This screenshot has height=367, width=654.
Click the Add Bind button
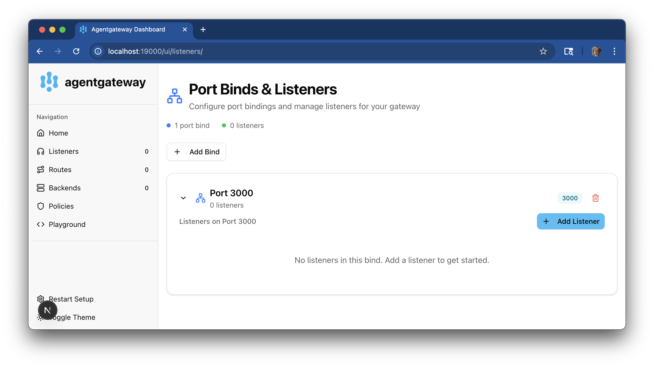[x=196, y=152]
